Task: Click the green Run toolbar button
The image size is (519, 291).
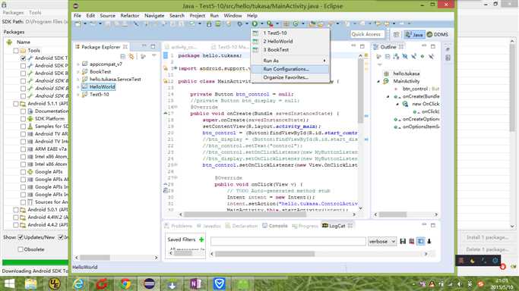Action: click(x=255, y=23)
